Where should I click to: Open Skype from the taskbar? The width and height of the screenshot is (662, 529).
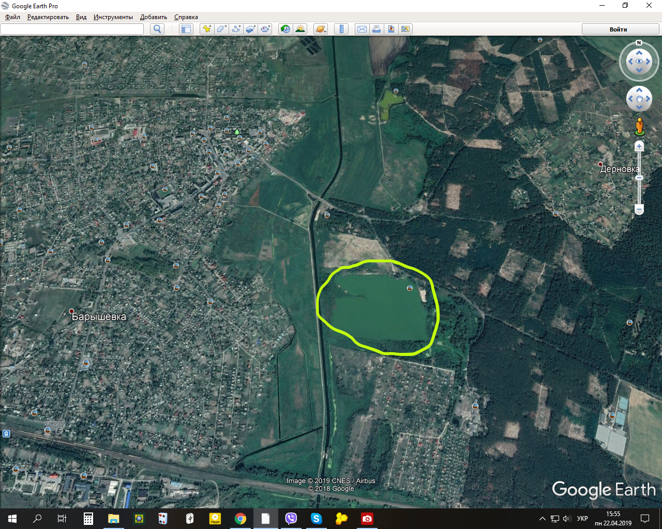(x=317, y=519)
